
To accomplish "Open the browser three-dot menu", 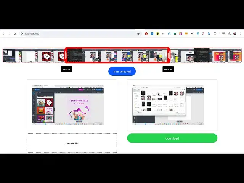I will pyautogui.click(x=241, y=34).
